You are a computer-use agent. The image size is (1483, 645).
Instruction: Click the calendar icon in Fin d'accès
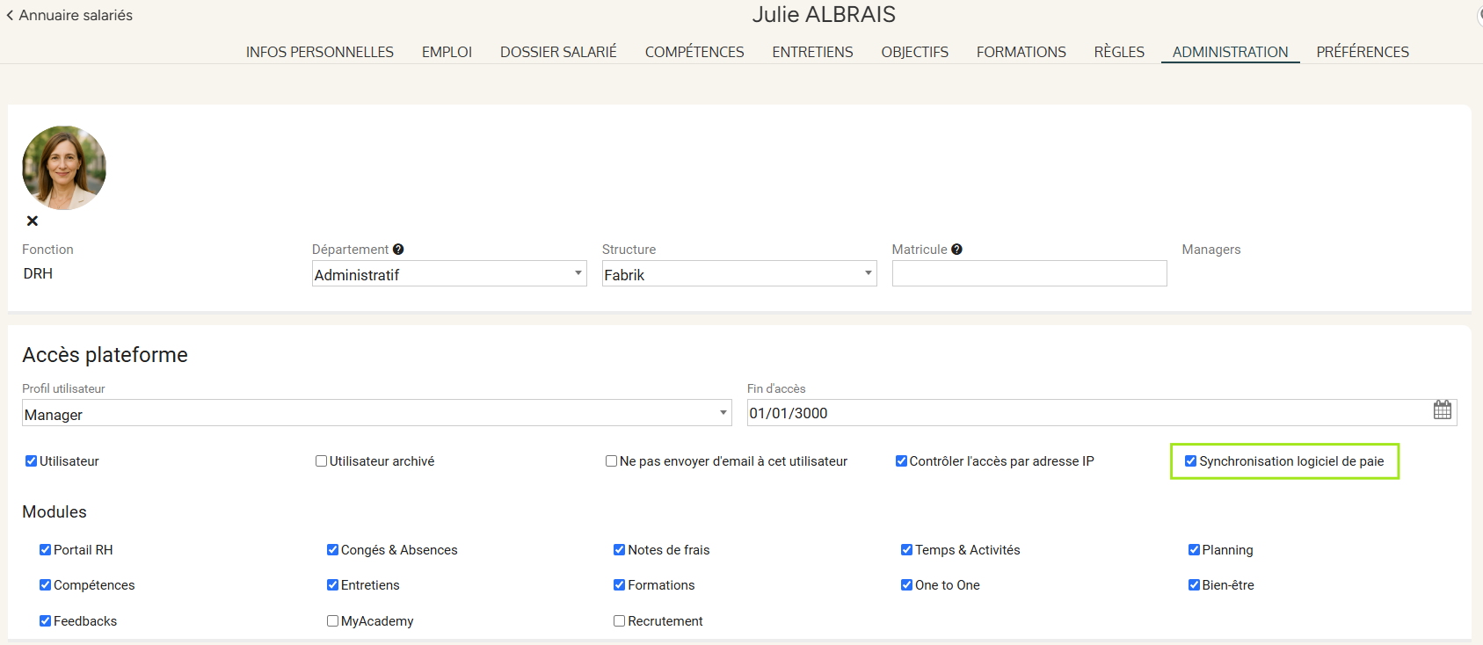(1442, 410)
